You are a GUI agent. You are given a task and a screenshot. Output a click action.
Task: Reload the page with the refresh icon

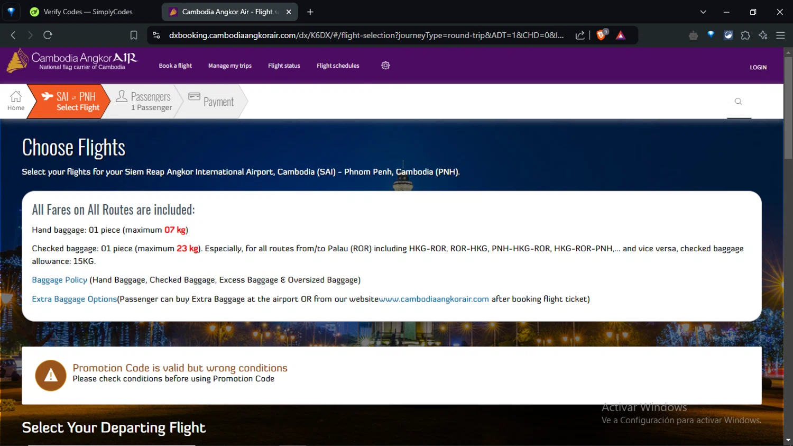[48, 35]
